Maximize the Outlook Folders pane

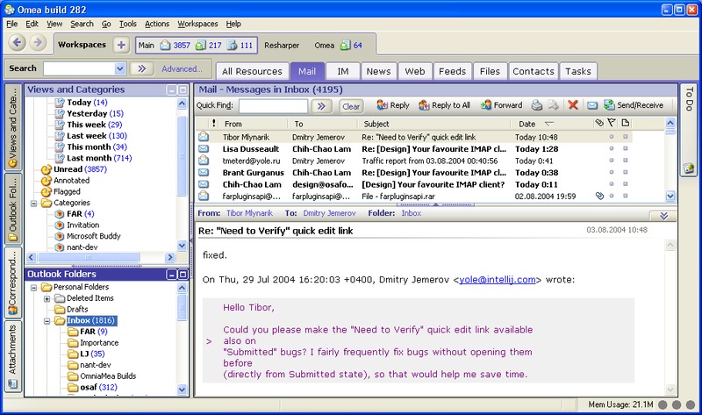pos(183,275)
